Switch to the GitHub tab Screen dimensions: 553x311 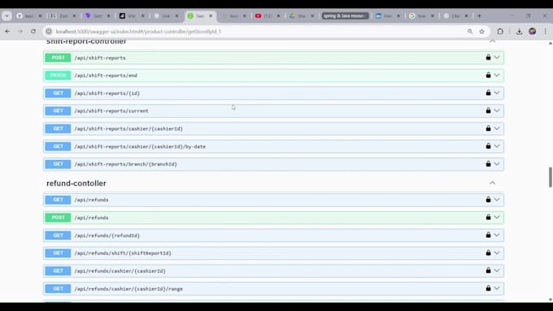[x=28, y=16]
